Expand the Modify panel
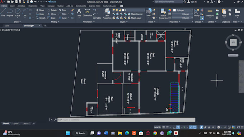244x137 pixels. click(x=55, y=22)
